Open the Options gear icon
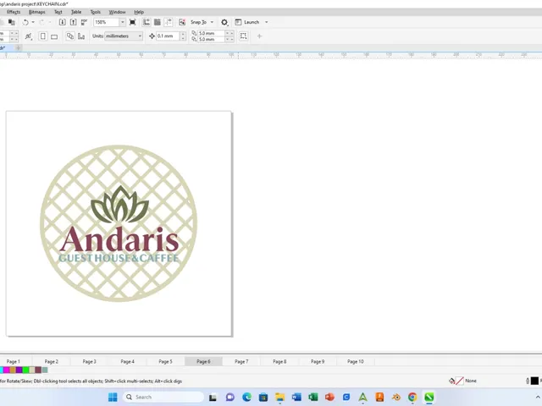 (224, 22)
